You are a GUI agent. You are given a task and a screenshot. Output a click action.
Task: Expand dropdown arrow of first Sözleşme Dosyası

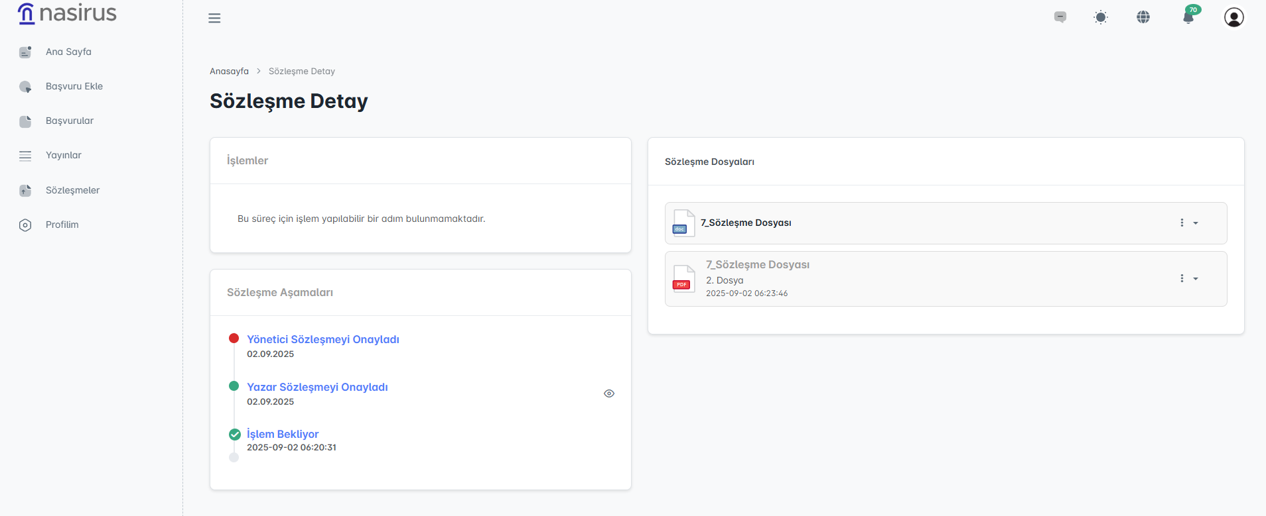1196,223
